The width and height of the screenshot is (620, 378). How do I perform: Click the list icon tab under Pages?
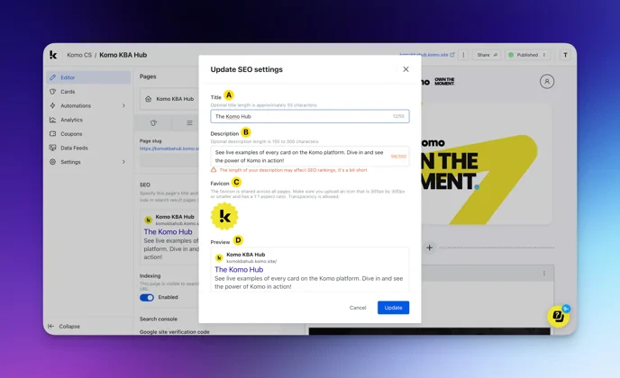[x=189, y=122]
